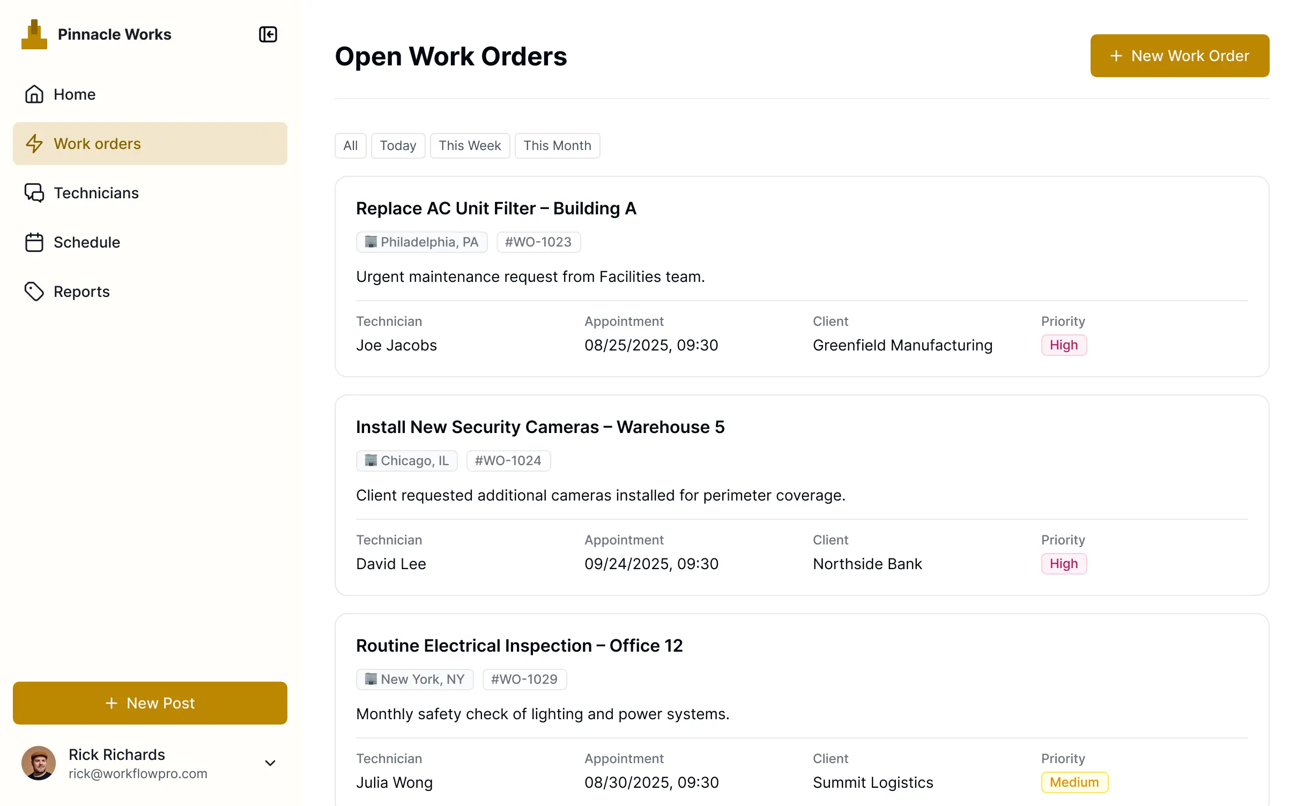The width and height of the screenshot is (1304, 806).
Task: Navigate to the Technicians section
Action: [96, 192]
